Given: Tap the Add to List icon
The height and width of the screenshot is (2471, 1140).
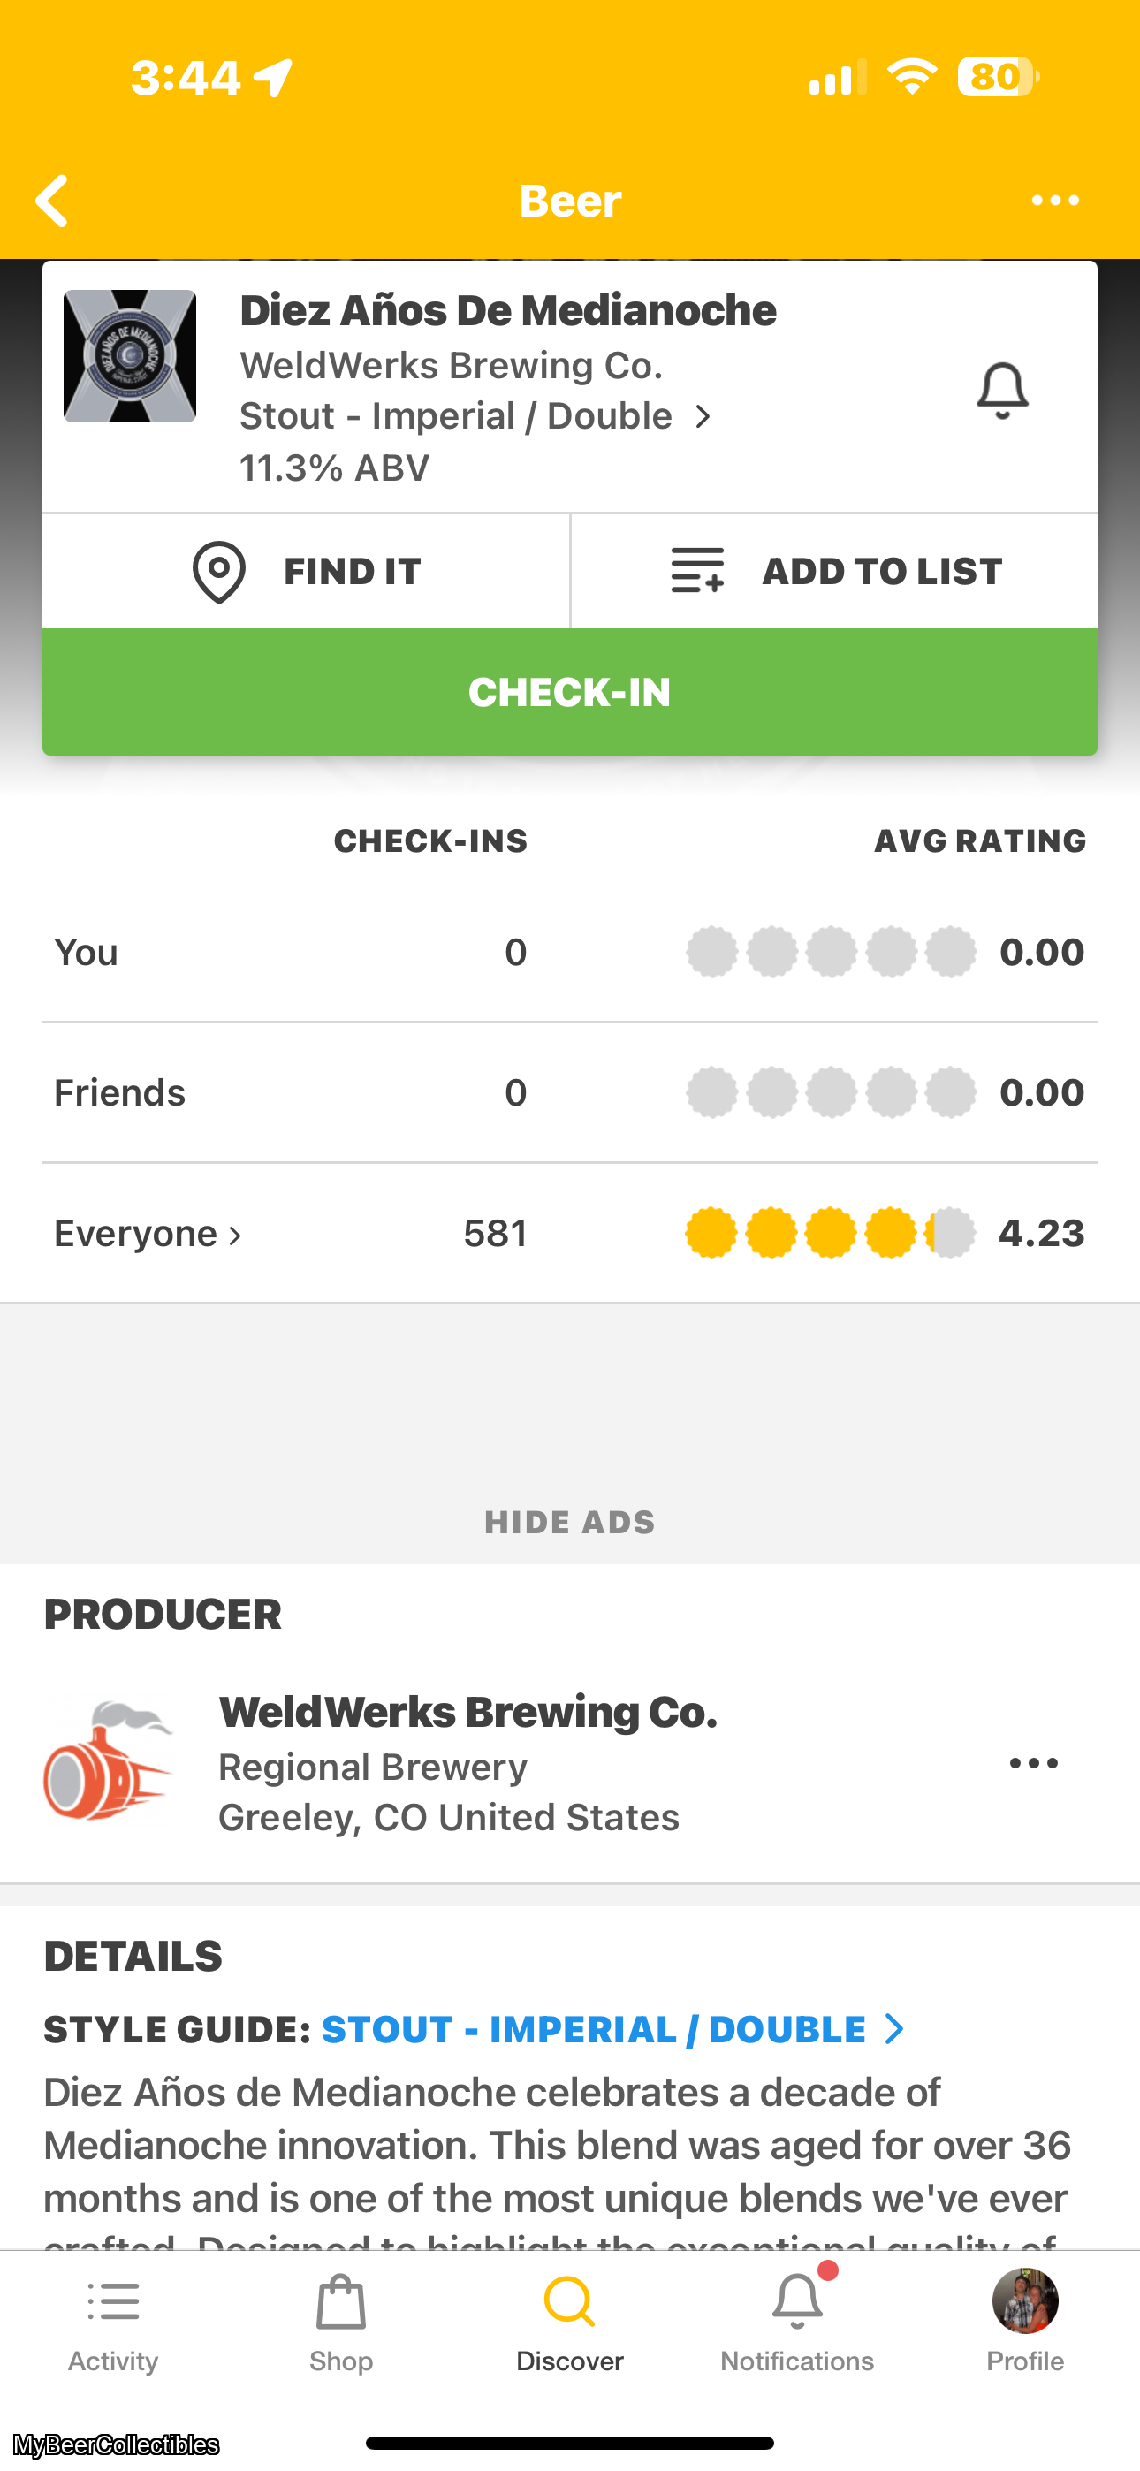Looking at the screenshot, I should (x=696, y=571).
